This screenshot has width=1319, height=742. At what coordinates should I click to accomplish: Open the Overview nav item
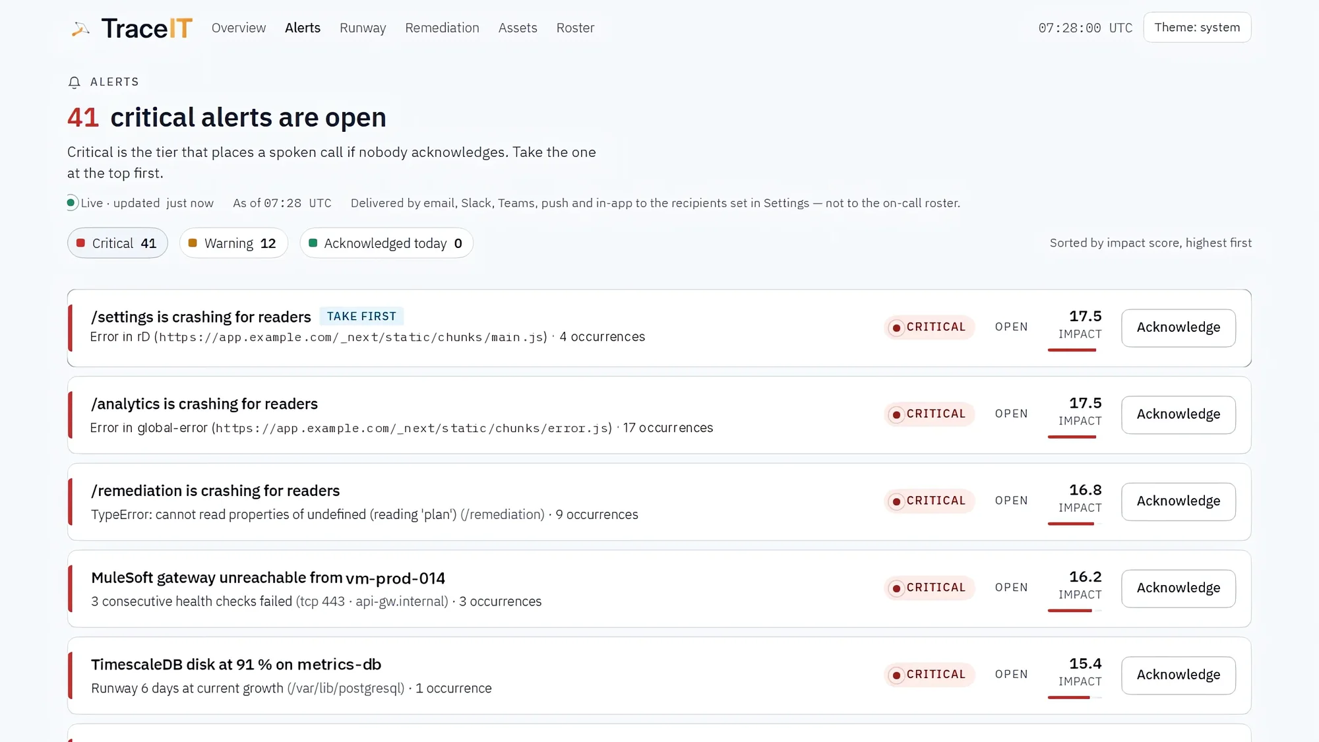(239, 28)
